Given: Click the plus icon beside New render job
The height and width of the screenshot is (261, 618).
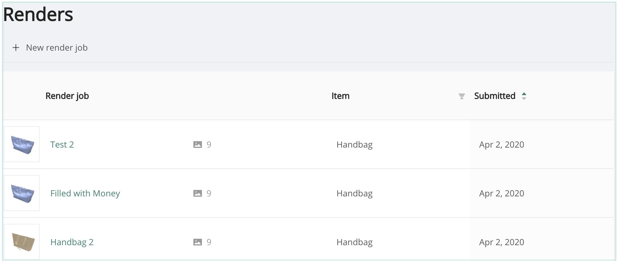Looking at the screenshot, I should (16, 48).
